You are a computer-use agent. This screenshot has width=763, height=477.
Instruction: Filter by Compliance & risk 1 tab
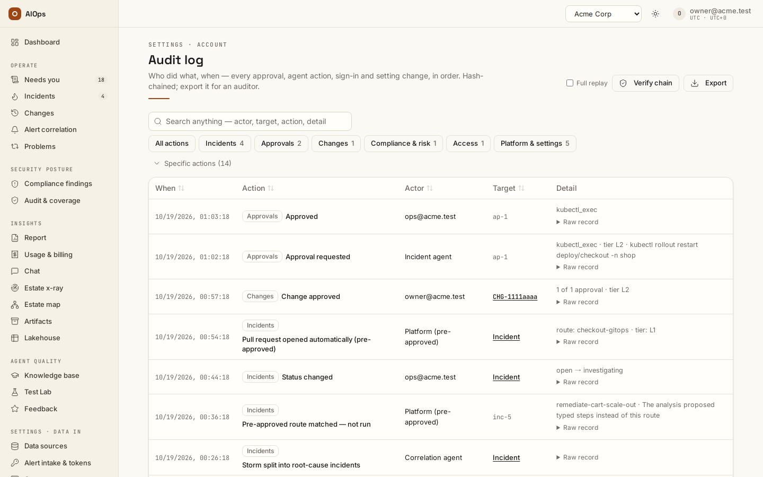point(403,144)
